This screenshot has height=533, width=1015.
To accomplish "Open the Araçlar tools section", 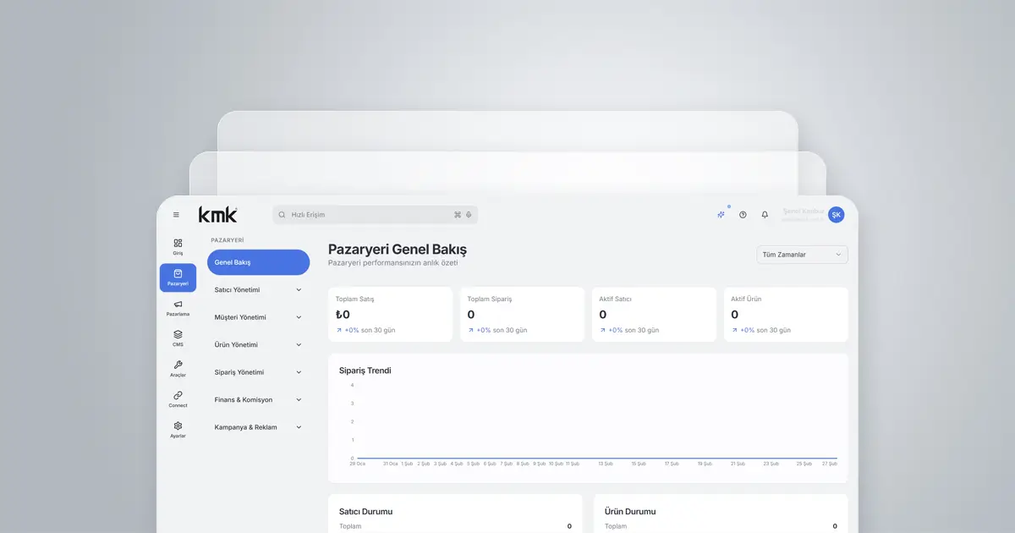I will pos(178,369).
